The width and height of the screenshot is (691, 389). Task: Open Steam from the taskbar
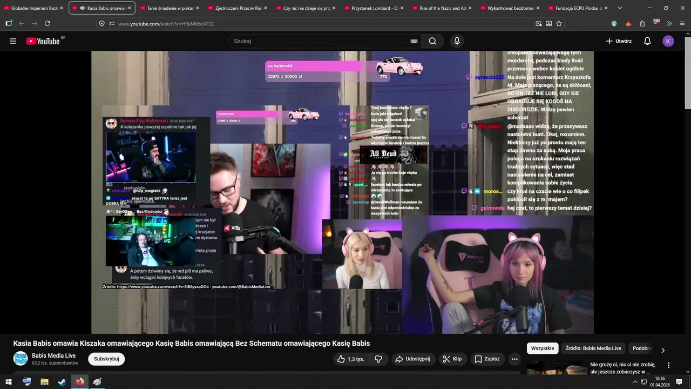tap(62, 382)
